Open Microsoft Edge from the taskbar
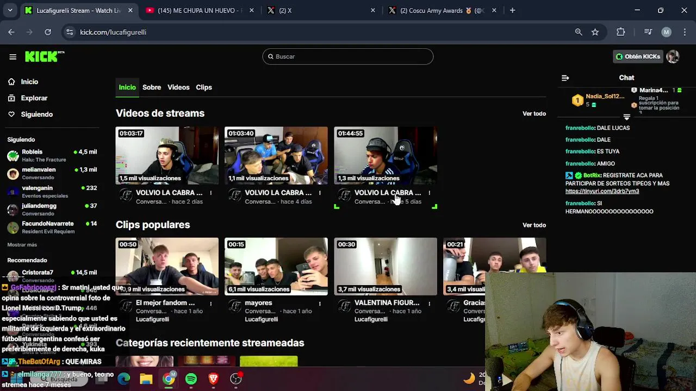Viewport: 696px width, 391px height. point(124,379)
